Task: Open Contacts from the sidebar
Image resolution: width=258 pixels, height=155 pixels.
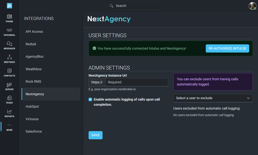Action: click(x=9, y=73)
